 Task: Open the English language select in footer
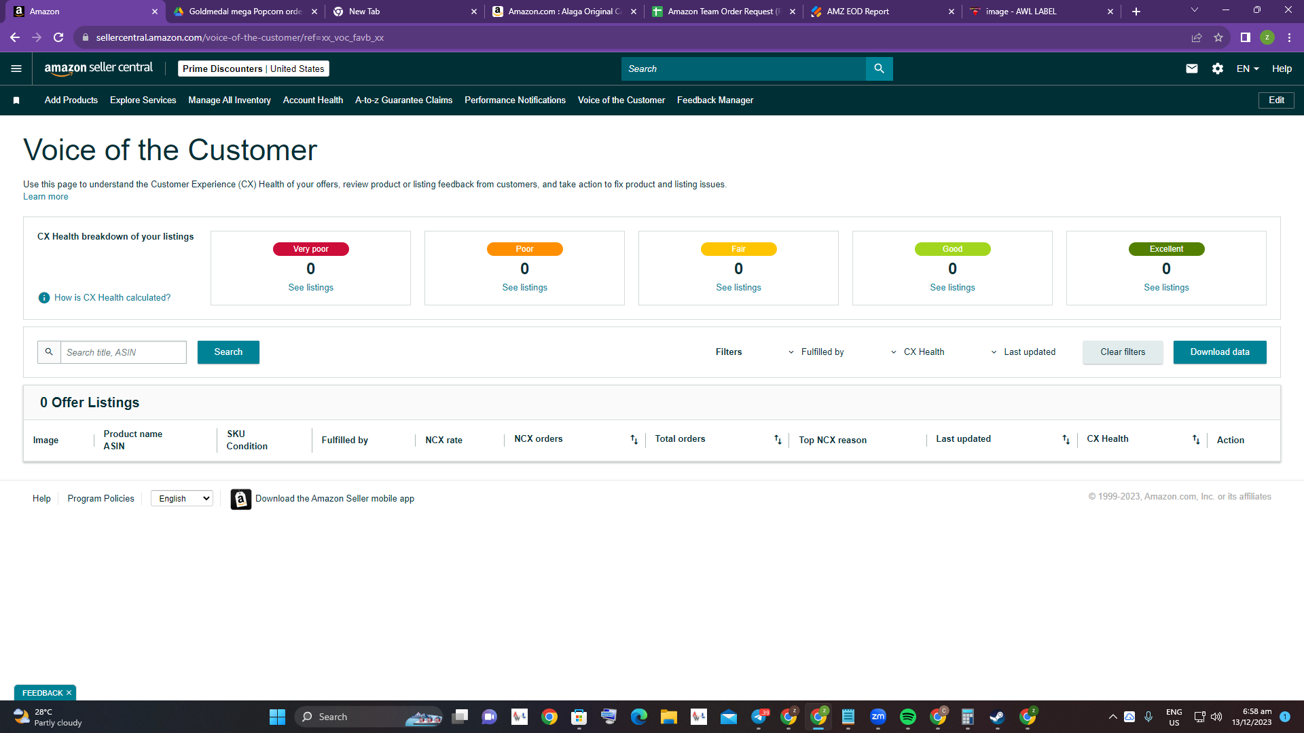[x=182, y=499]
